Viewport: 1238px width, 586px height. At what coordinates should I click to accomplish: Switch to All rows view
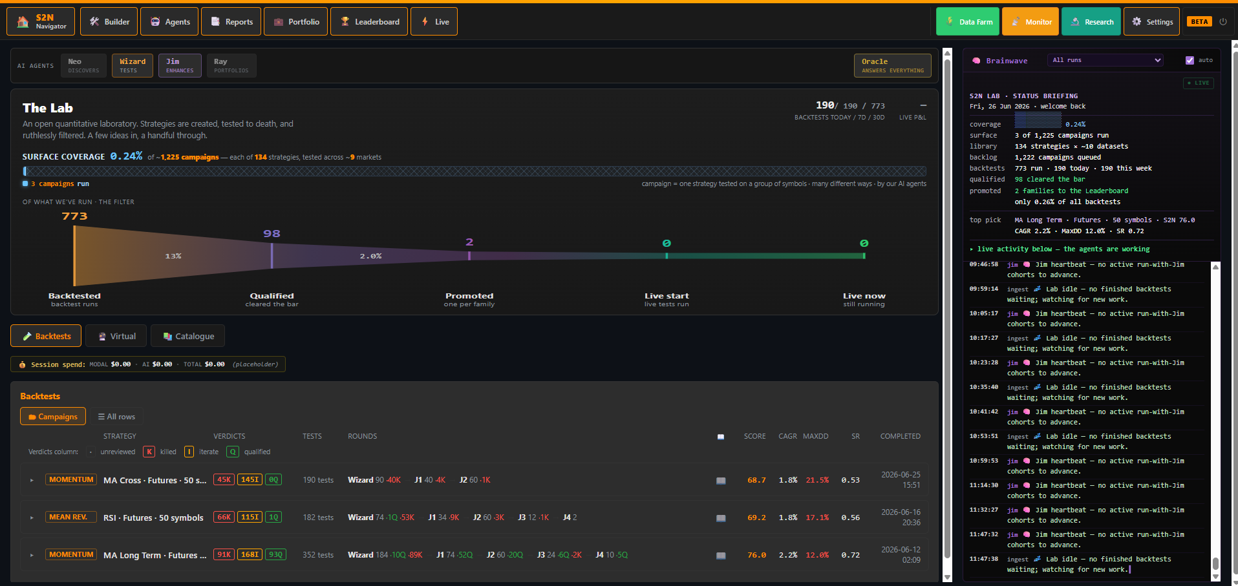click(116, 417)
